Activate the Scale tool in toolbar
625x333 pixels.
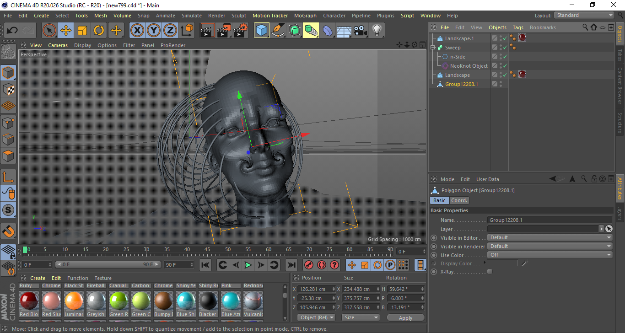[82, 31]
